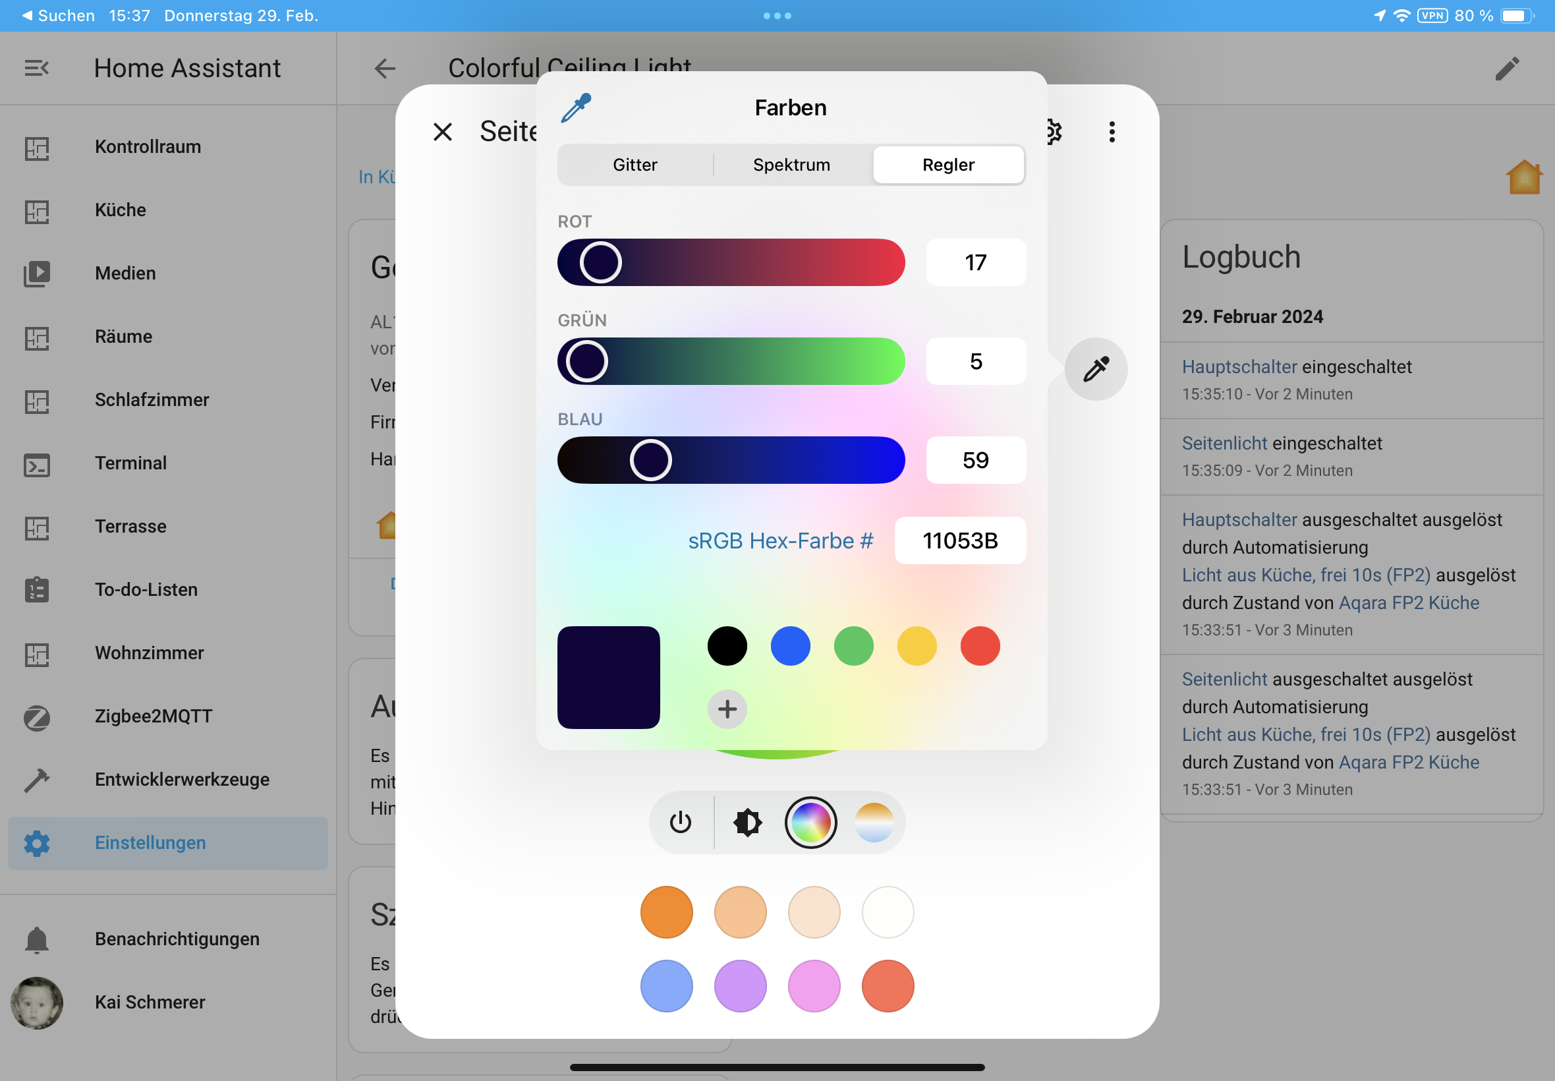Open the Terminal sidebar item
Screen dimensions: 1555x1081
130,463
